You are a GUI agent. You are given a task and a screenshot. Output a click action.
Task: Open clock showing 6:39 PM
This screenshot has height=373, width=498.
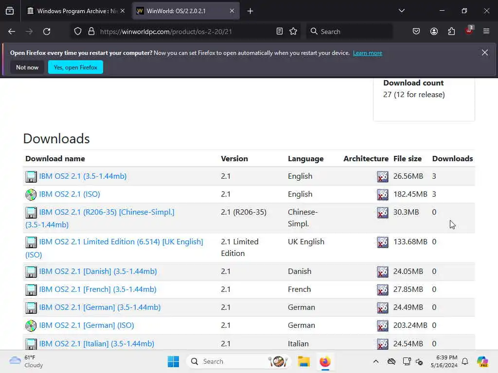444,361
